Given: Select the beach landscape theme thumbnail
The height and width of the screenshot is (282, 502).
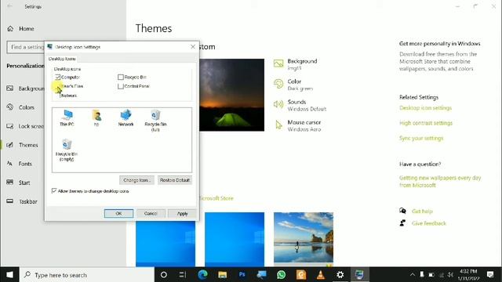Looking at the screenshot, I should (x=304, y=238).
